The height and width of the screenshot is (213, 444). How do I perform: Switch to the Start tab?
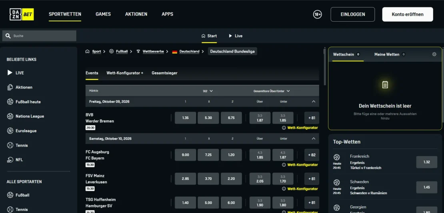click(209, 36)
